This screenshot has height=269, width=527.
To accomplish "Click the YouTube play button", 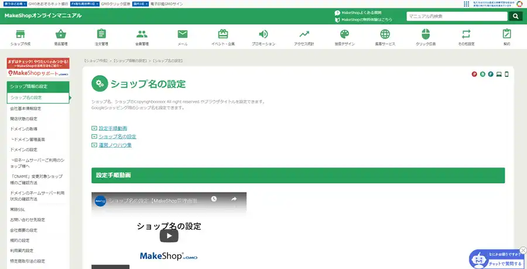I will 169,236.
